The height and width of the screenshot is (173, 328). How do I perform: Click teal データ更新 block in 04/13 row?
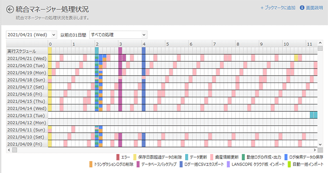pyautogui.click(x=314, y=115)
